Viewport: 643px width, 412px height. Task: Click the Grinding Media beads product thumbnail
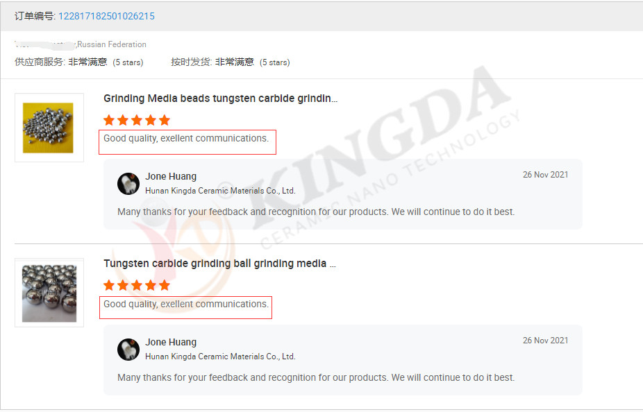pos(49,128)
